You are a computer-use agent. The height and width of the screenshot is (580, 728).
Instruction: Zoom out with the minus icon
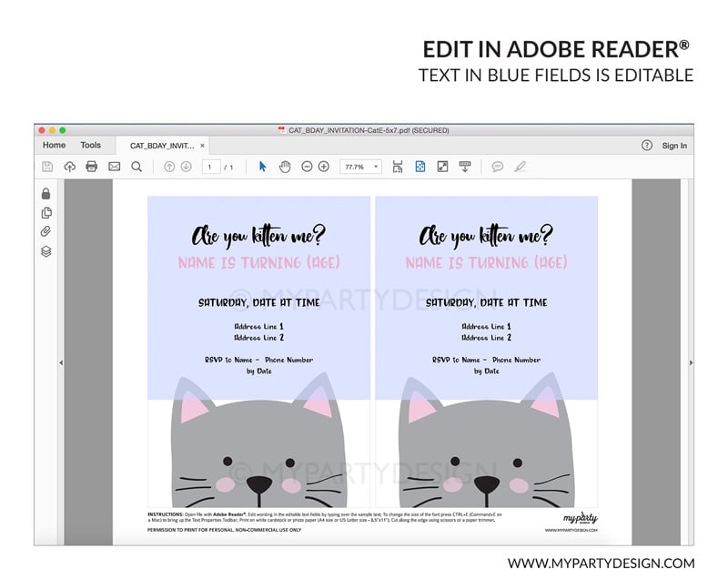click(307, 167)
